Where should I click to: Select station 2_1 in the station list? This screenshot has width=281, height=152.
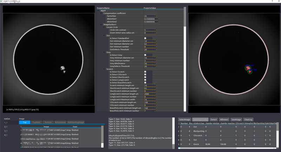[x=6, y=126]
